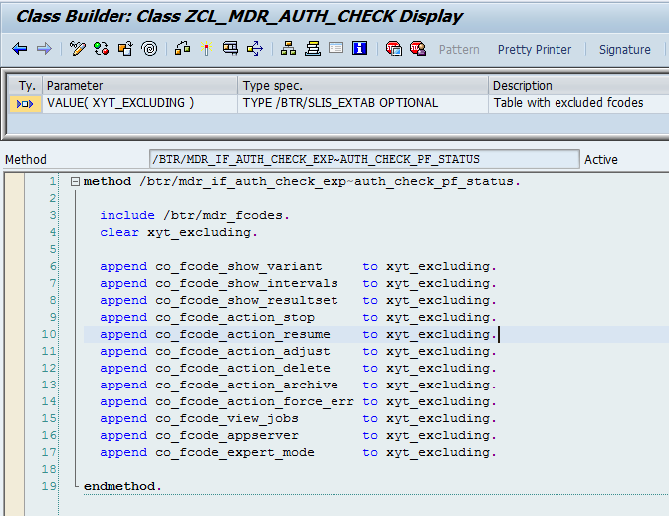Click co_fcode_action_resume in the code

tap(243, 335)
